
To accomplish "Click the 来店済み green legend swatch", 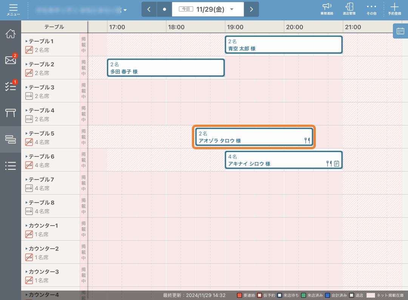I will point(303,295).
